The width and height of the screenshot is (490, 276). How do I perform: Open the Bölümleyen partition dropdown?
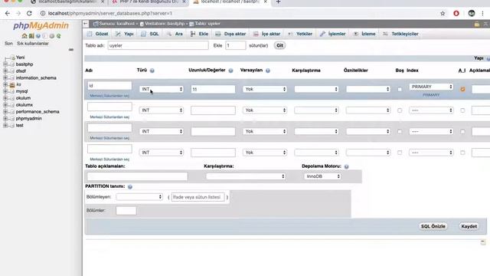(139, 197)
